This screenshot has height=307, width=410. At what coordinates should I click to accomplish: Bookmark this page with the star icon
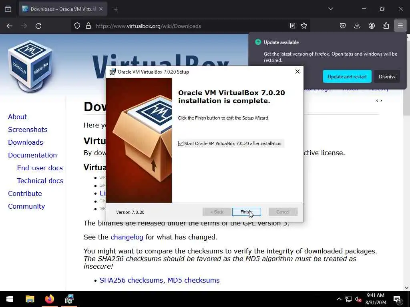[304, 26]
